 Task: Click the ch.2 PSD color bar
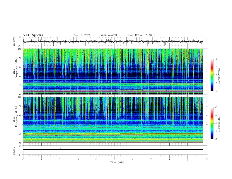[x=212, y=123]
